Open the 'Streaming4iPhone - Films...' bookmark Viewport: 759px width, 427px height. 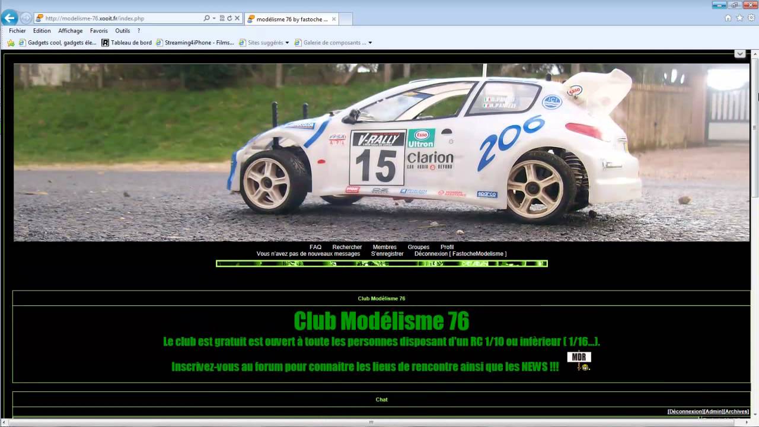[195, 43]
